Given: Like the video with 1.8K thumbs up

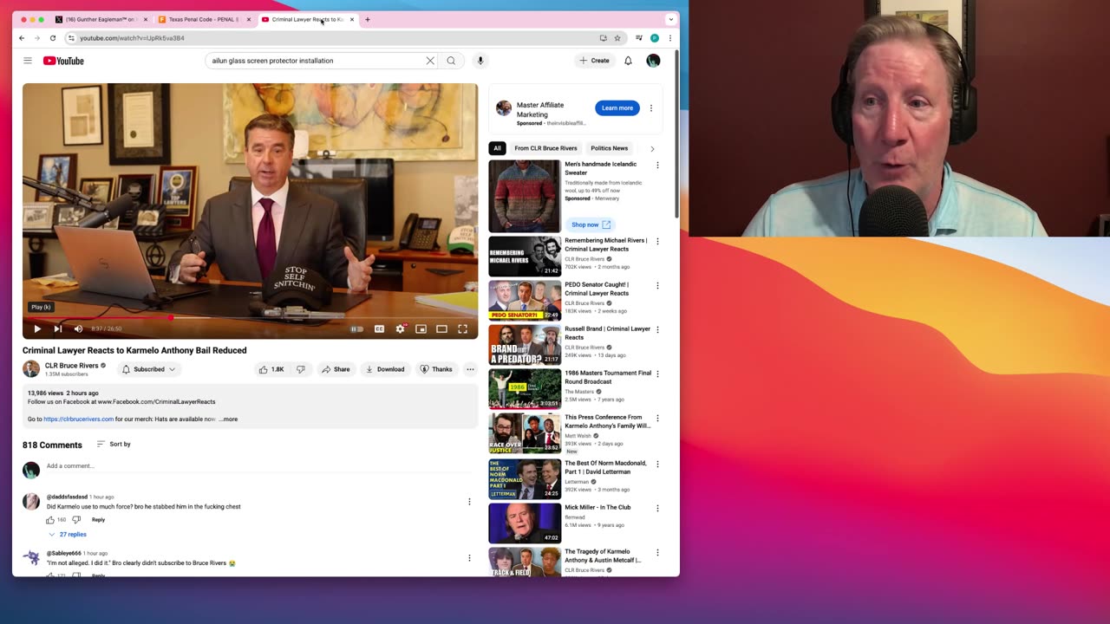Looking at the screenshot, I should [x=271, y=369].
